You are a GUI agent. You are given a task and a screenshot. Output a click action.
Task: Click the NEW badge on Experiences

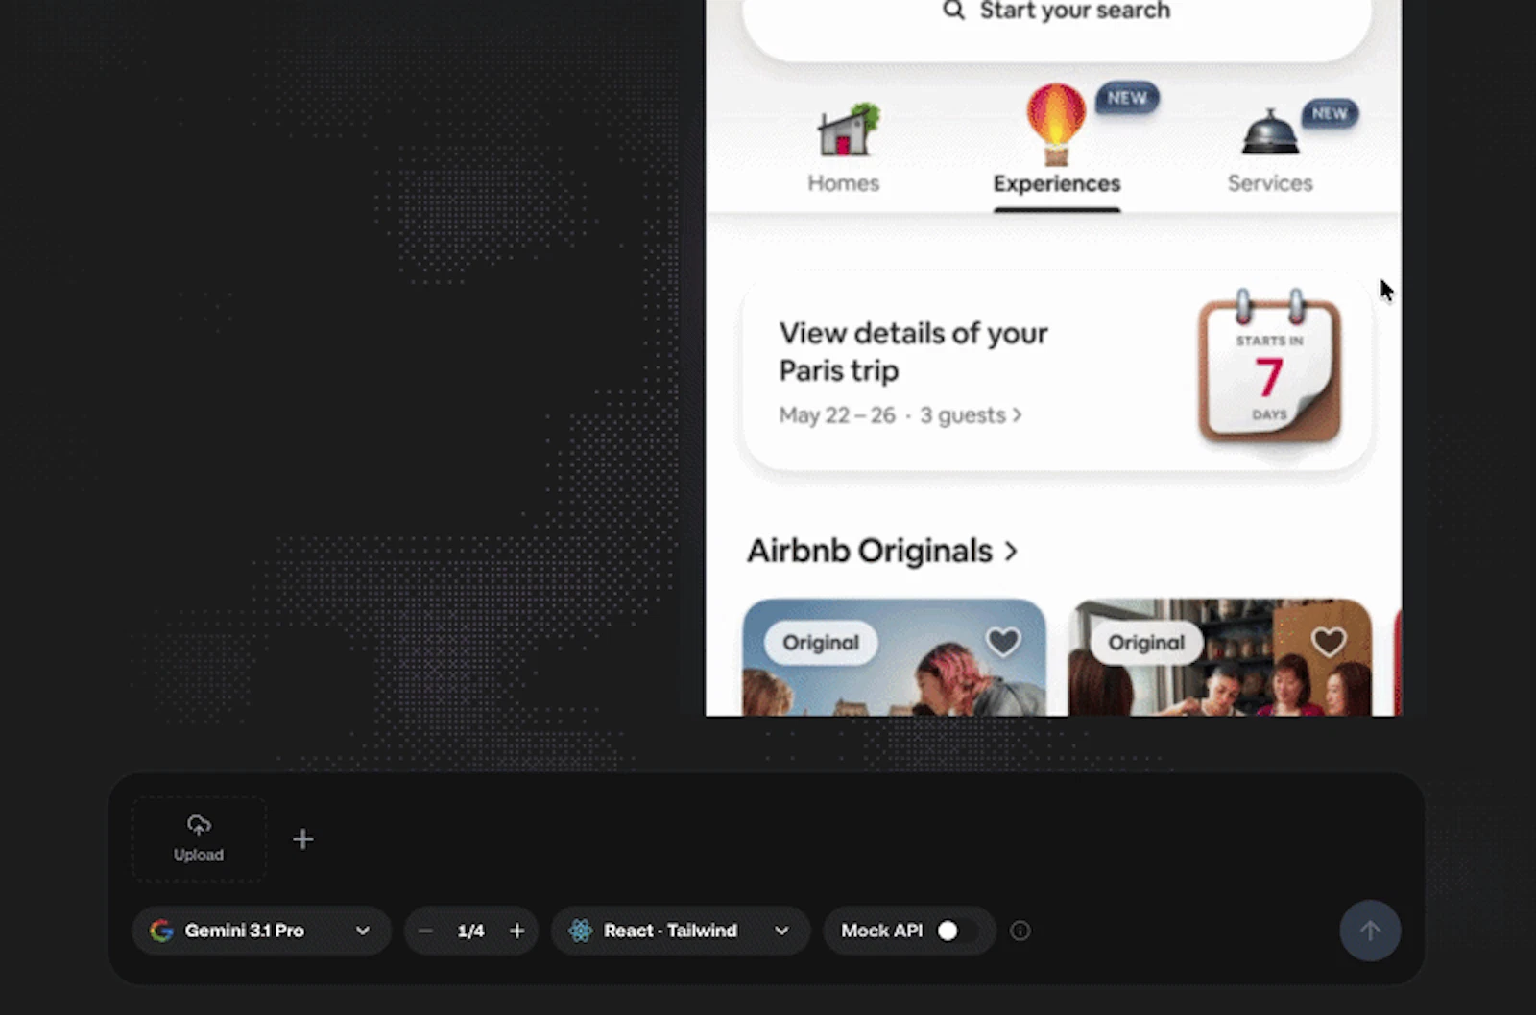[1127, 98]
